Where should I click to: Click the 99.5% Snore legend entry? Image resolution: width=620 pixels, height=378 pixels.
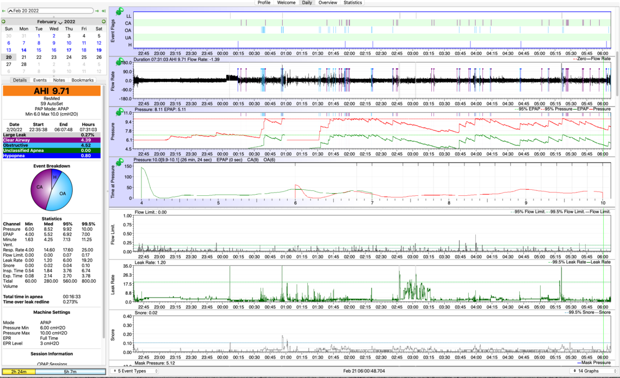click(x=579, y=312)
